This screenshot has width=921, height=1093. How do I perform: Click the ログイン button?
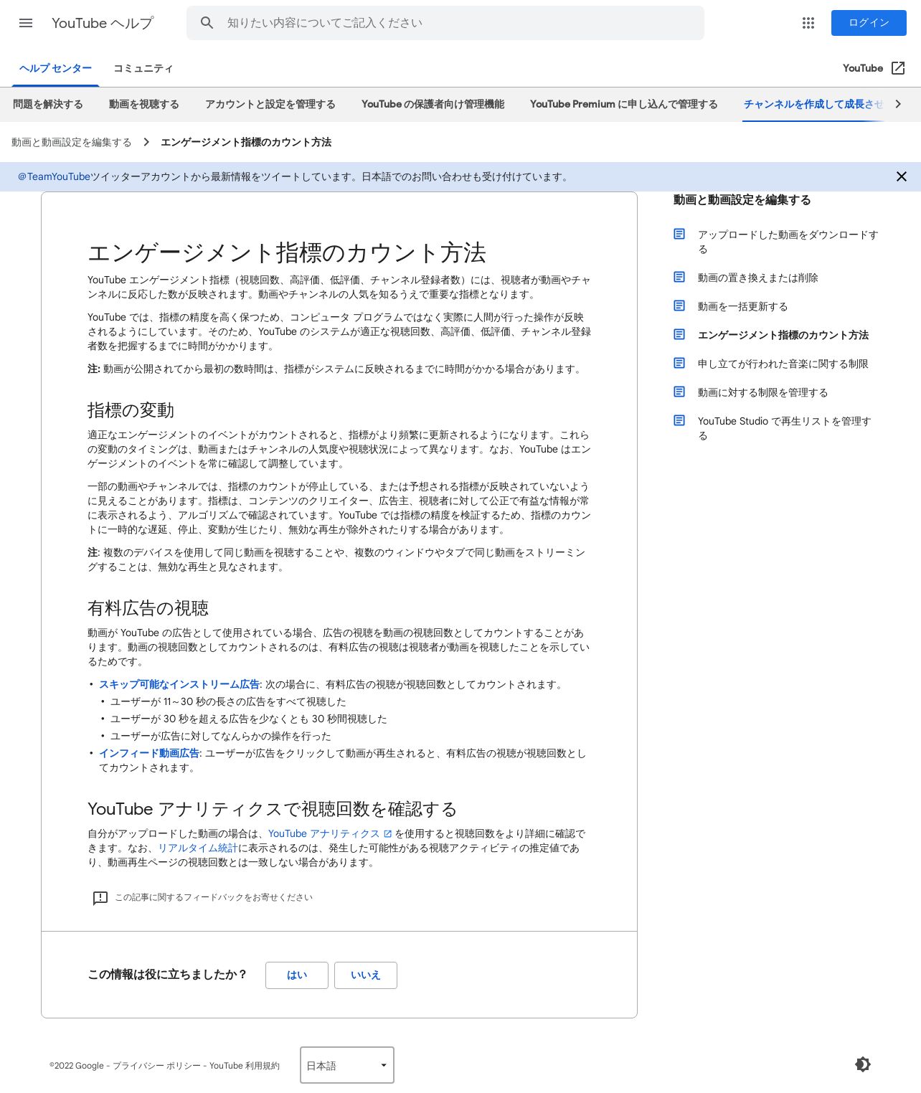[869, 23]
